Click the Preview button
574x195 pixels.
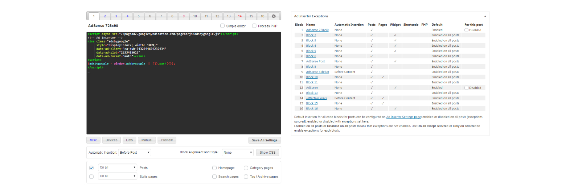(167, 140)
